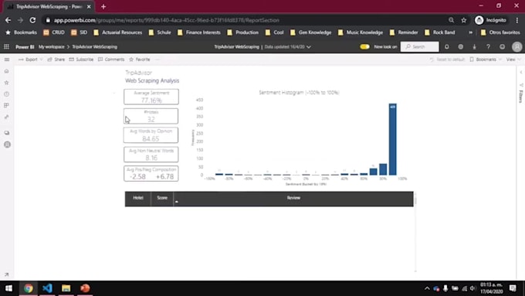Go to Home in the left sidebar

click(6, 71)
